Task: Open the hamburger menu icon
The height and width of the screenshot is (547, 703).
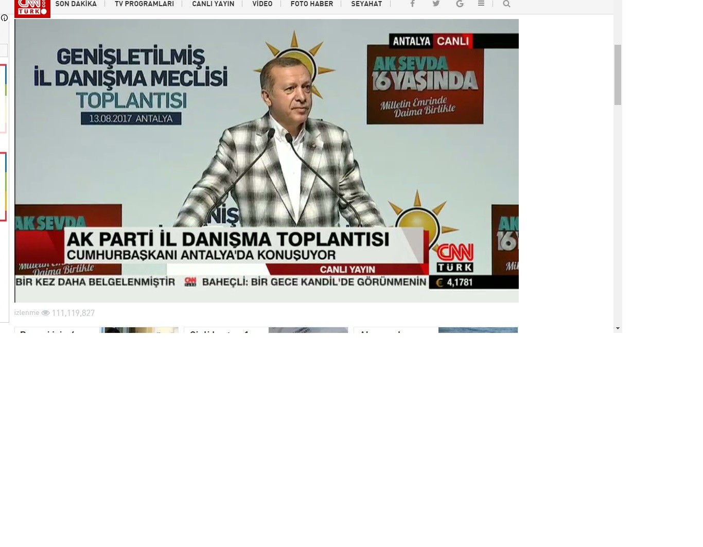Action: [x=481, y=4]
